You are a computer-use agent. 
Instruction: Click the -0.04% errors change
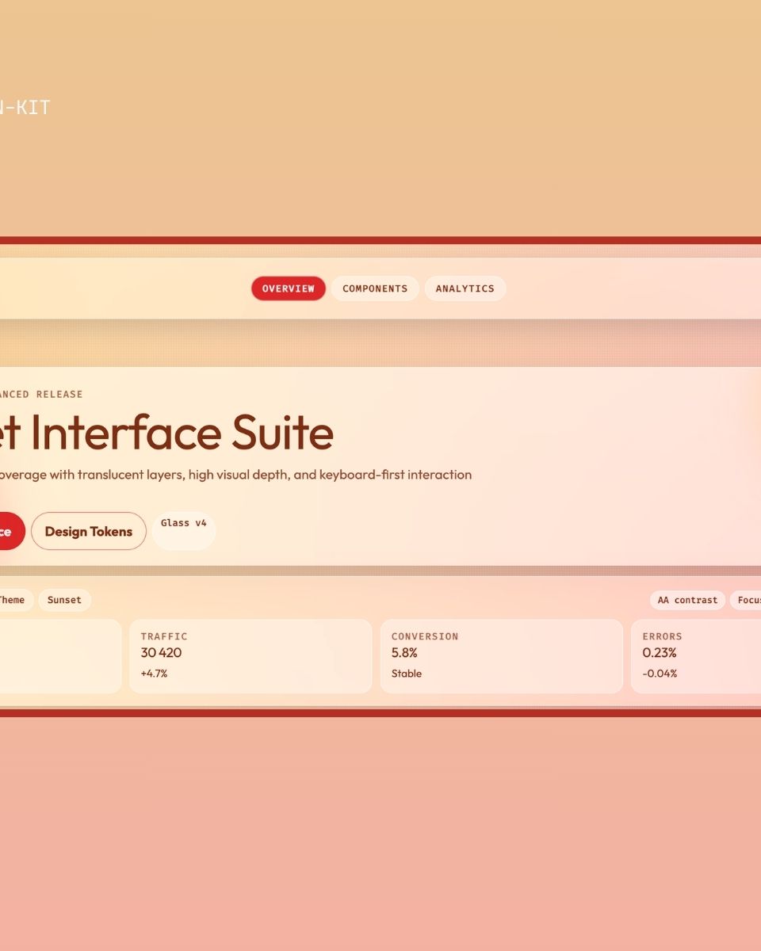coord(660,674)
